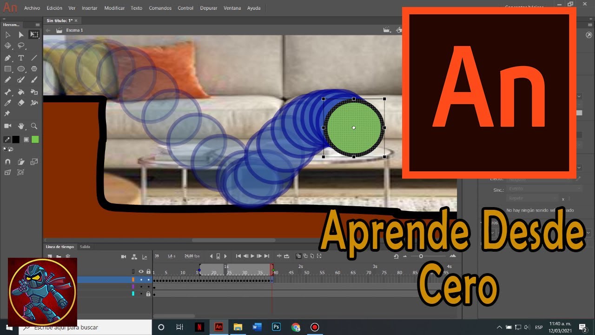Viewport: 595px width, 335px height.
Task: Click the swap stroke and fill colors icon
Action: coord(10,149)
